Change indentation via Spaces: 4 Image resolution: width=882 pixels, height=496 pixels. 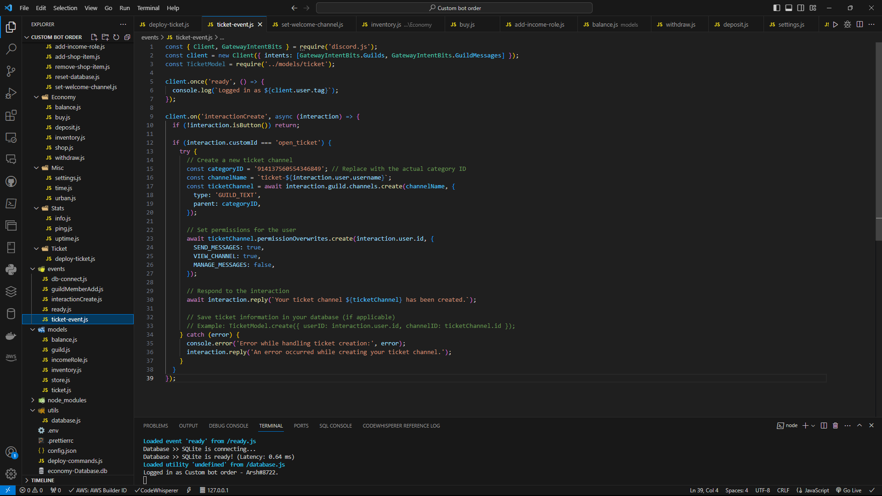tap(736, 490)
